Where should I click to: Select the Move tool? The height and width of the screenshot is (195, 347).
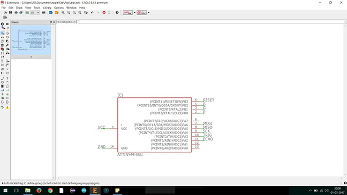7,33
